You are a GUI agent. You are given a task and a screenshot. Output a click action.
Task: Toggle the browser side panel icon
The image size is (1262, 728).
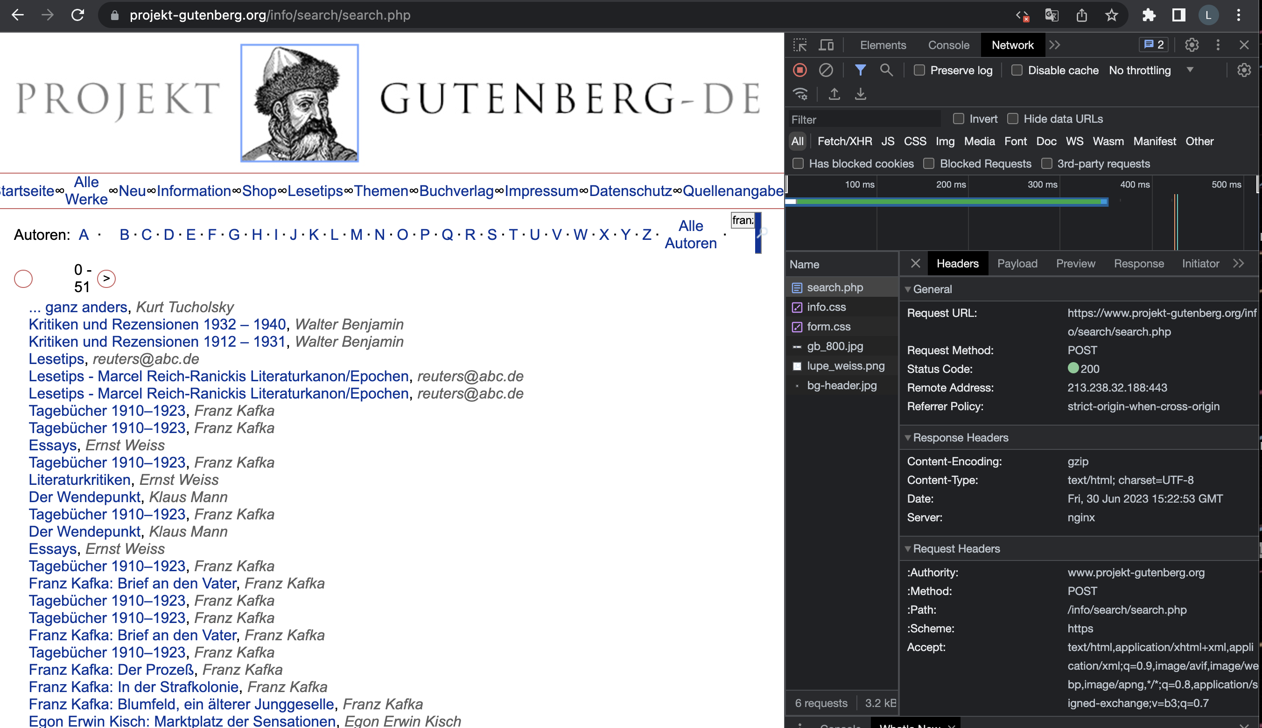coord(1178,15)
